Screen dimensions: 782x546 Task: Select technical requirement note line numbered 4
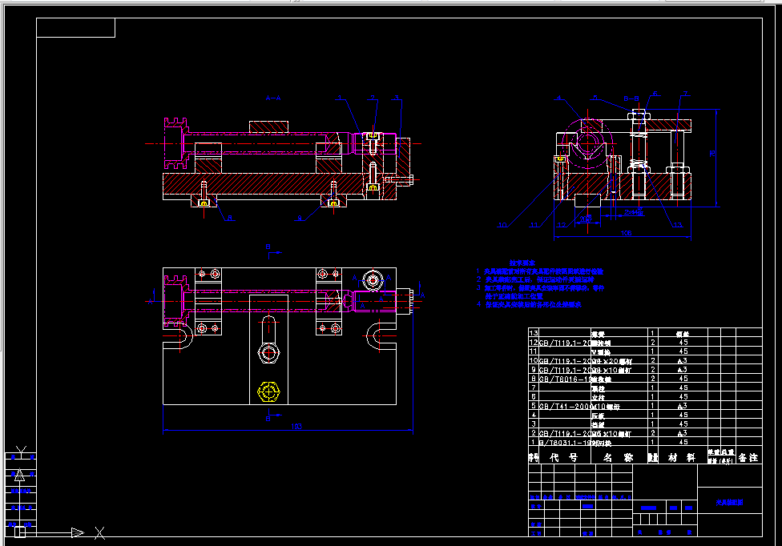tap(529, 304)
